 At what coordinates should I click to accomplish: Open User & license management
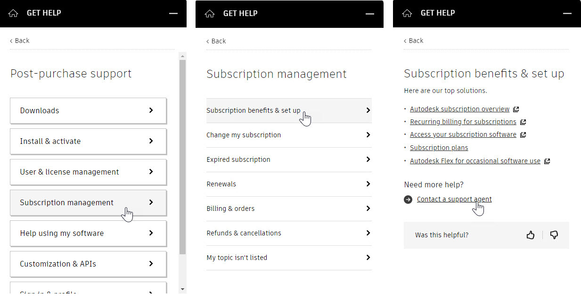pos(88,172)
